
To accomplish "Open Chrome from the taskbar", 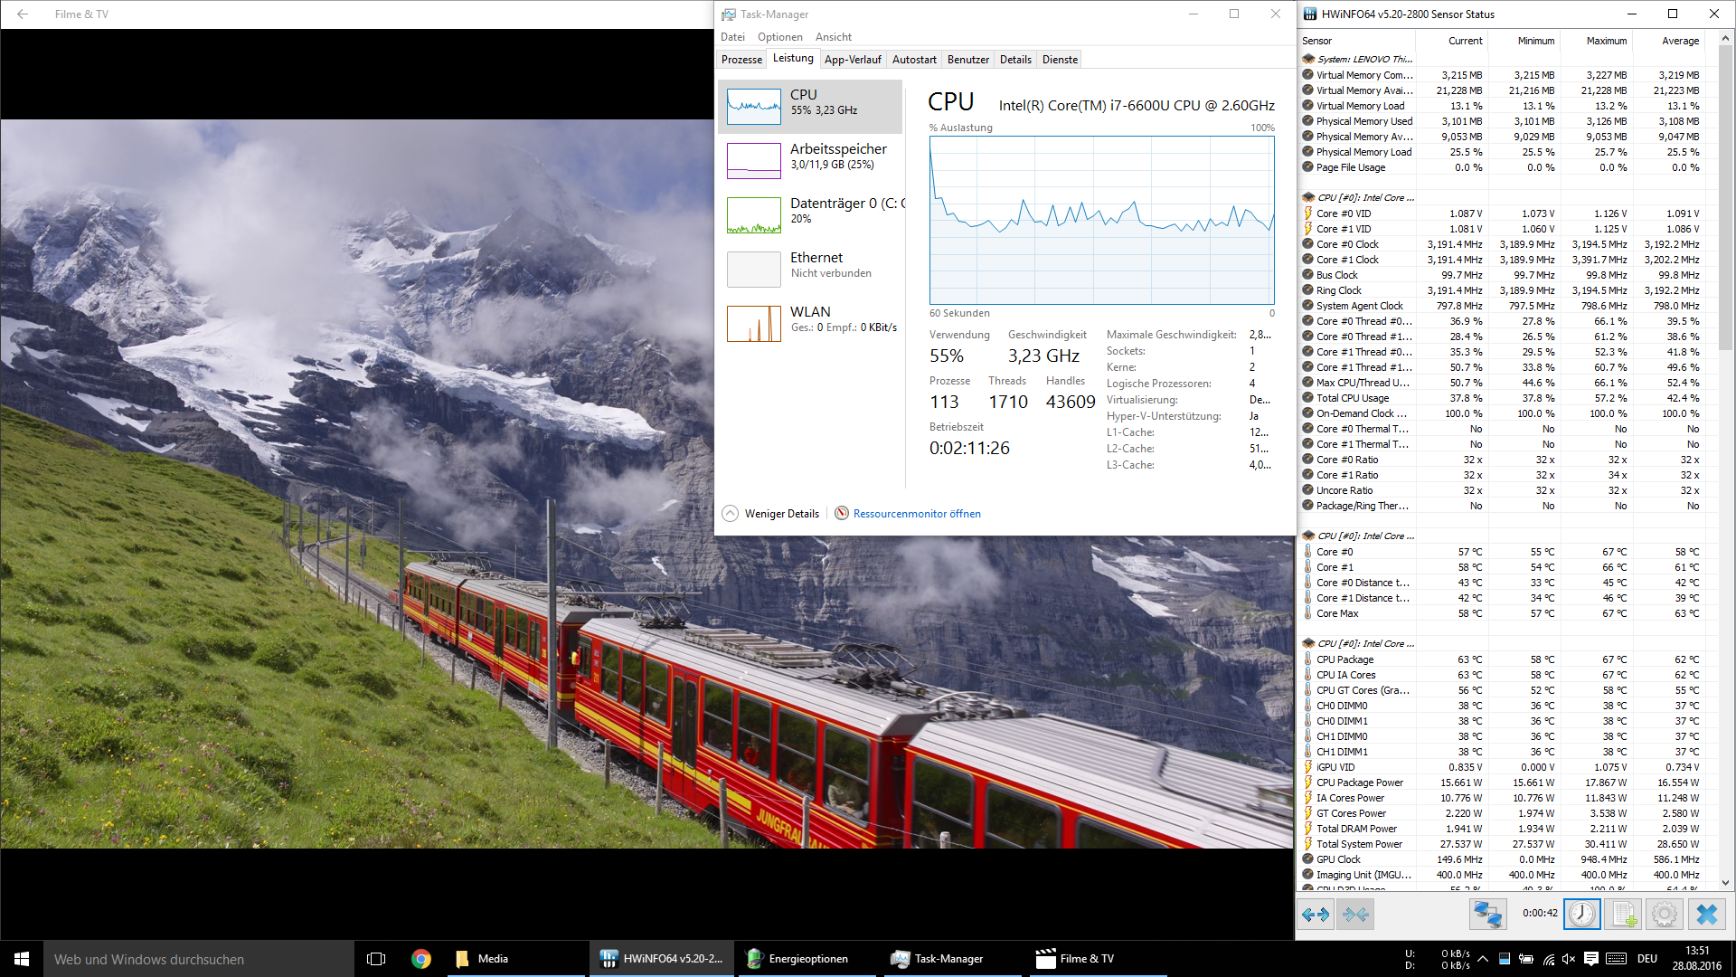I will [x=421, y=959].
